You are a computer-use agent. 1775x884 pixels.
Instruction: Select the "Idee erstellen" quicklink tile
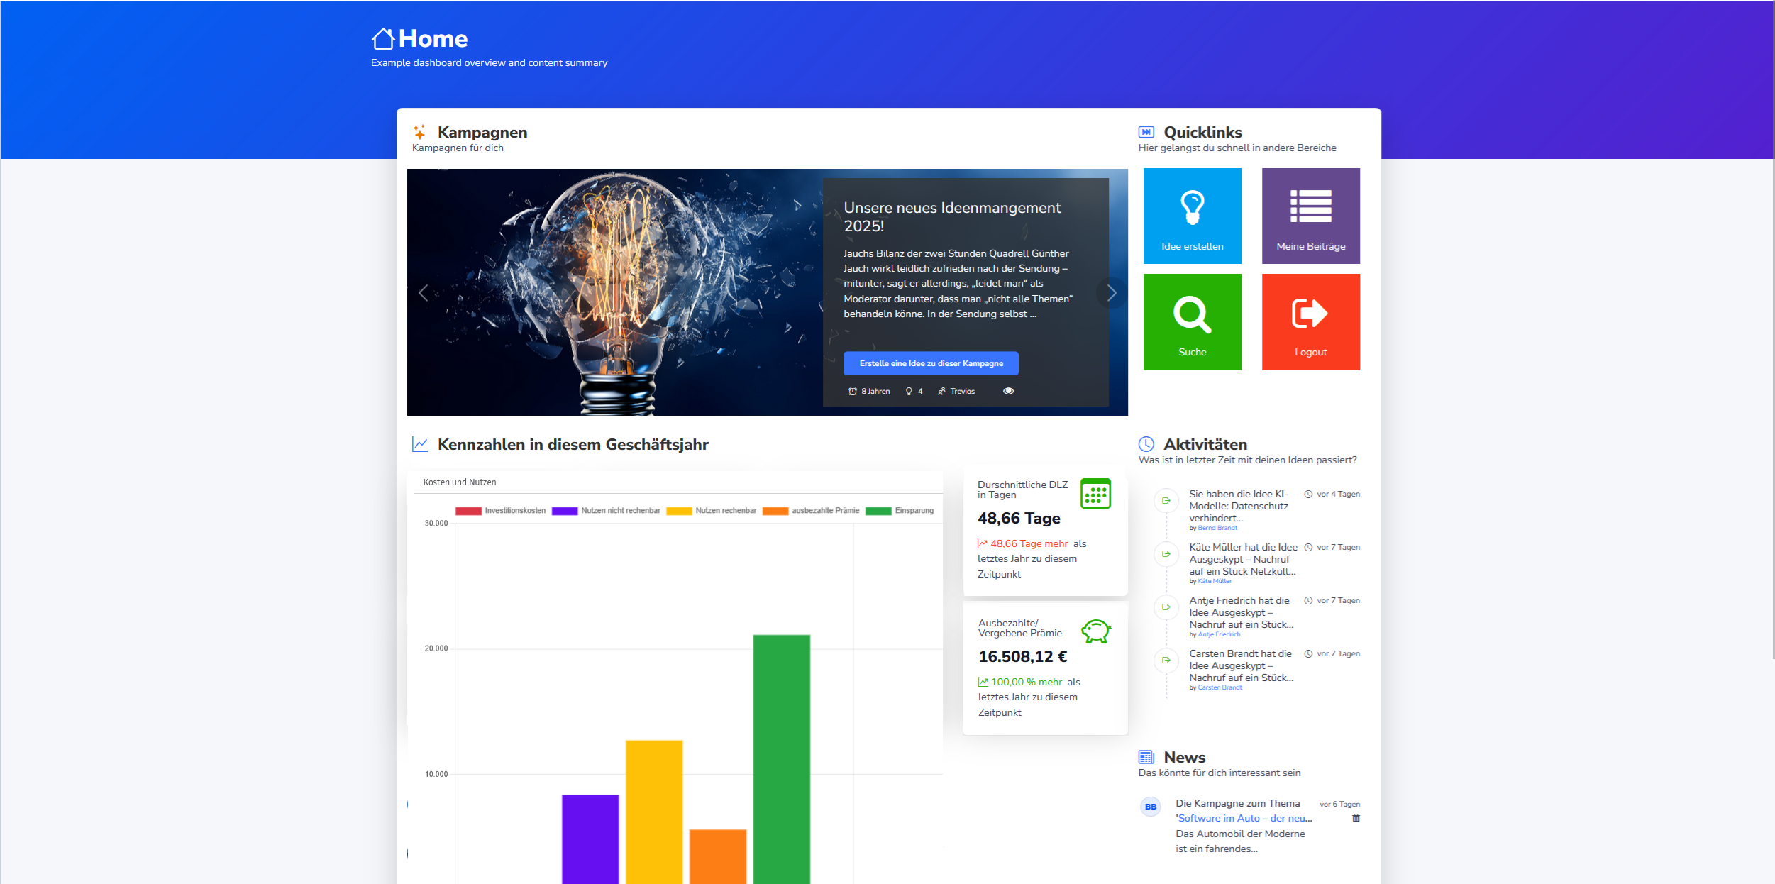pos(1192,215)
